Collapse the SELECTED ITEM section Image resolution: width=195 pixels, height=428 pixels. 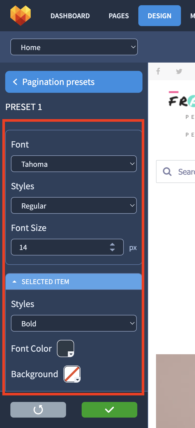[74, 282]
